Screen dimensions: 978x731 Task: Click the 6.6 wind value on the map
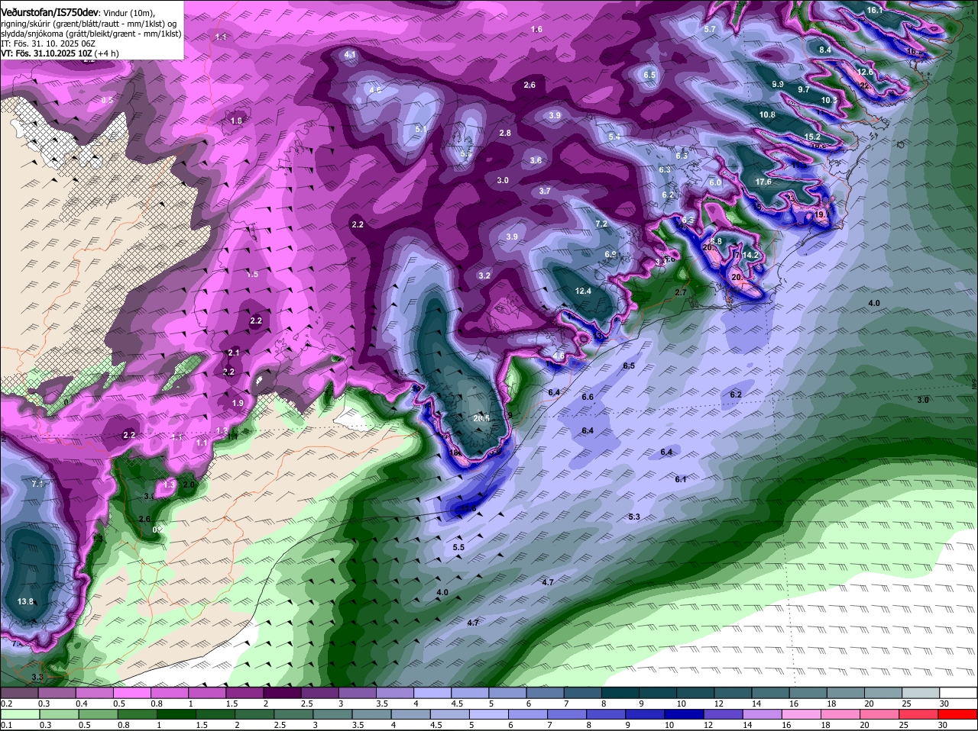[x=588, y=397]
